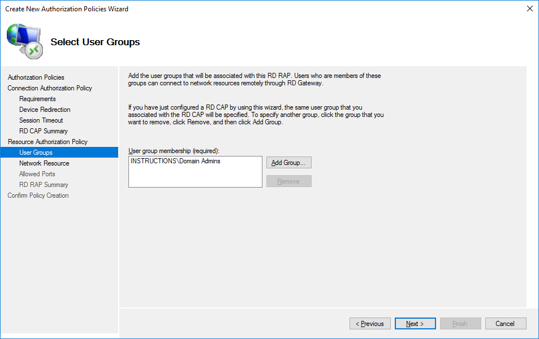Go to the Authorization Policies step
The height and width of the screenshot is (339, 539).
pos(36,77)
